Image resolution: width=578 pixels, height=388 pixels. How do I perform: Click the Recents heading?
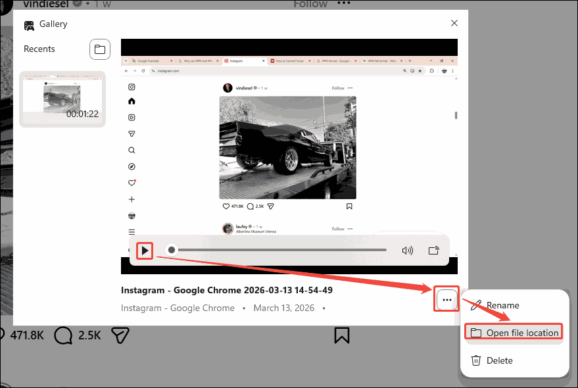[x=39, y=49]
